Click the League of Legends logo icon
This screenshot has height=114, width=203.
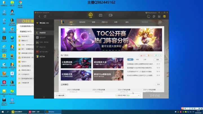pyautogui.click(x=62, y=22)
